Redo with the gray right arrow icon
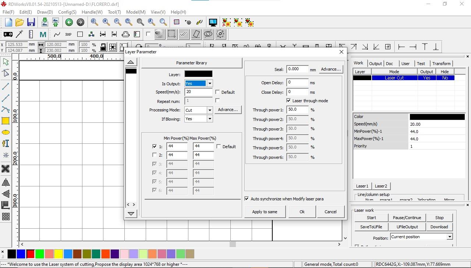This screenshot has height=268, width=471. click(x=80, y=22)
